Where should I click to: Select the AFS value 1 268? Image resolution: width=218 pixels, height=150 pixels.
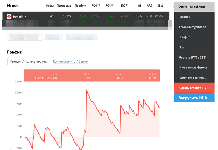[149, 16]
